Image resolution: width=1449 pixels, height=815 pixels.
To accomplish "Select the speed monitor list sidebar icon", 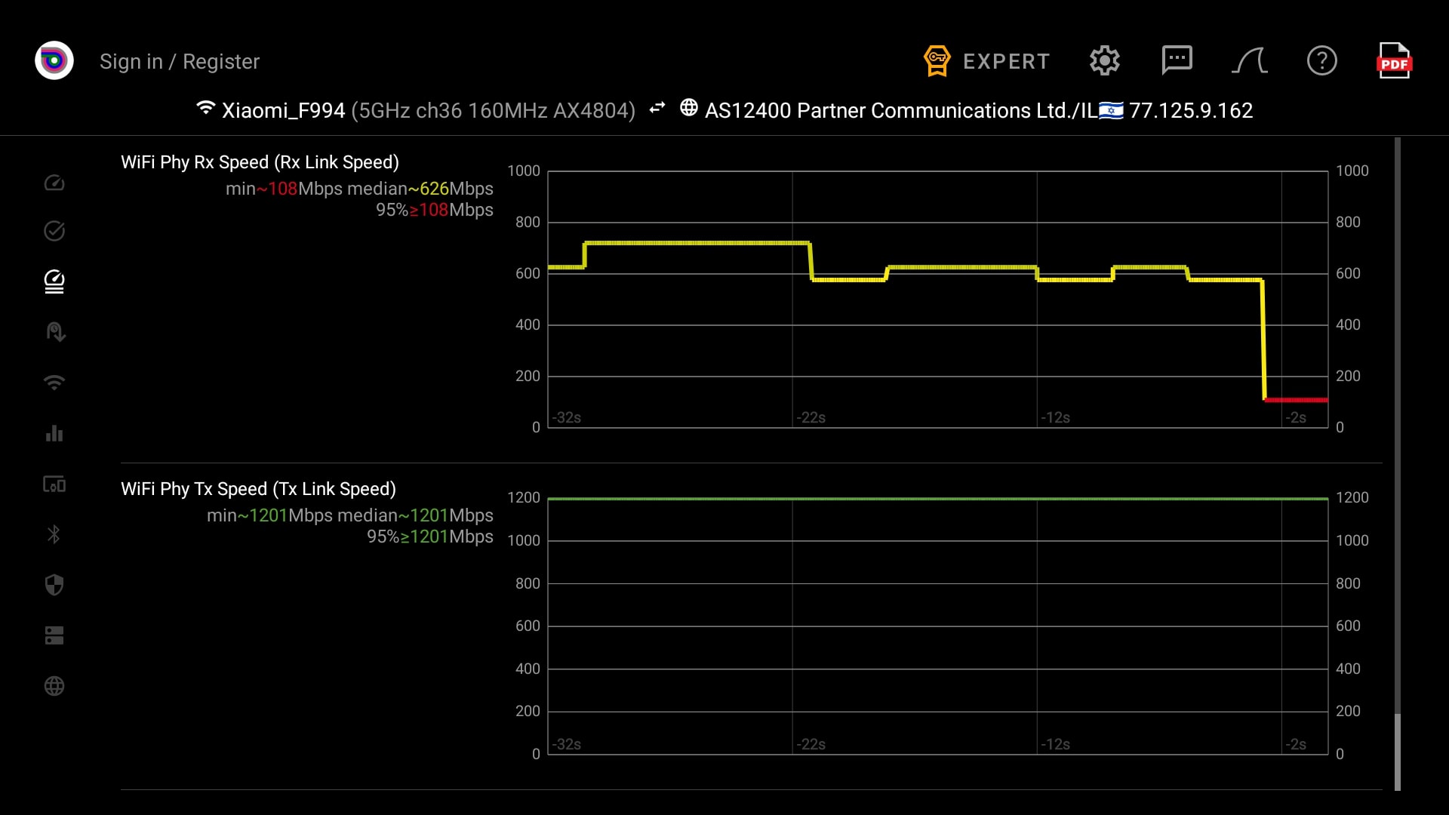I will click(54, 281).
